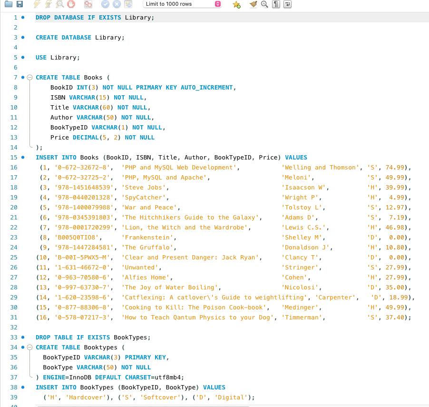Click the statement marker dot on line 33
The height and width of the screenshot is (407, 429).
pos(23,338)
